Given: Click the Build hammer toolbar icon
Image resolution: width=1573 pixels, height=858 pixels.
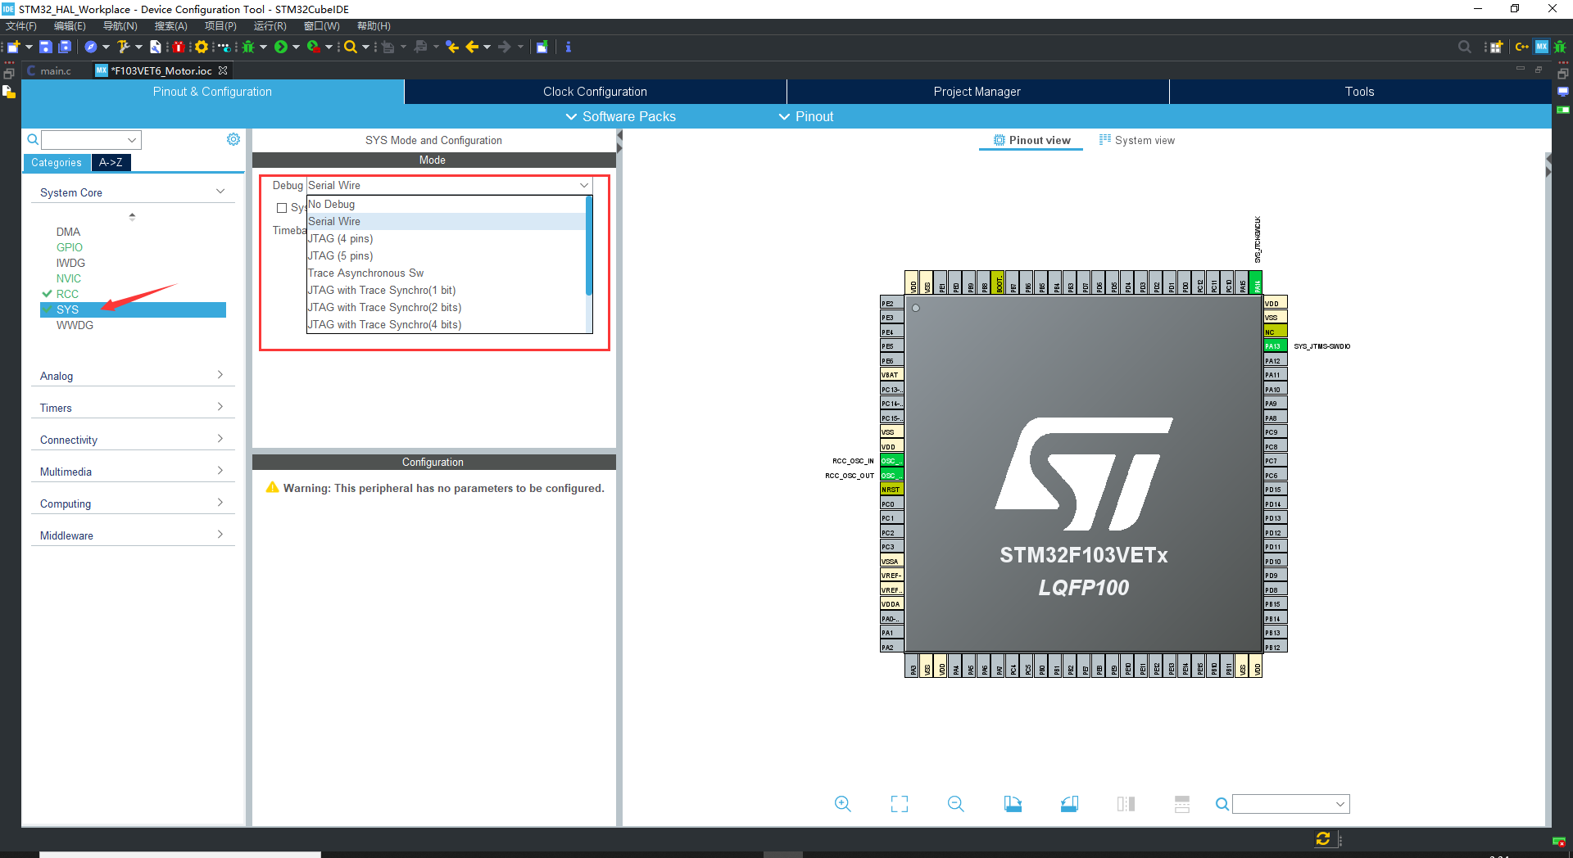Looking at the screenshot, I should (x=123, y=47).
